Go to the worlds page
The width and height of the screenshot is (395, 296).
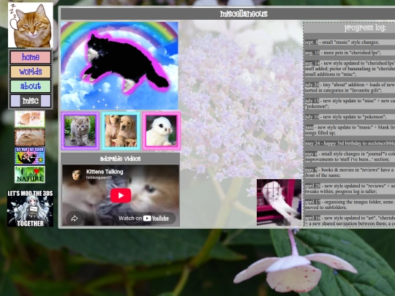point(31,72)
